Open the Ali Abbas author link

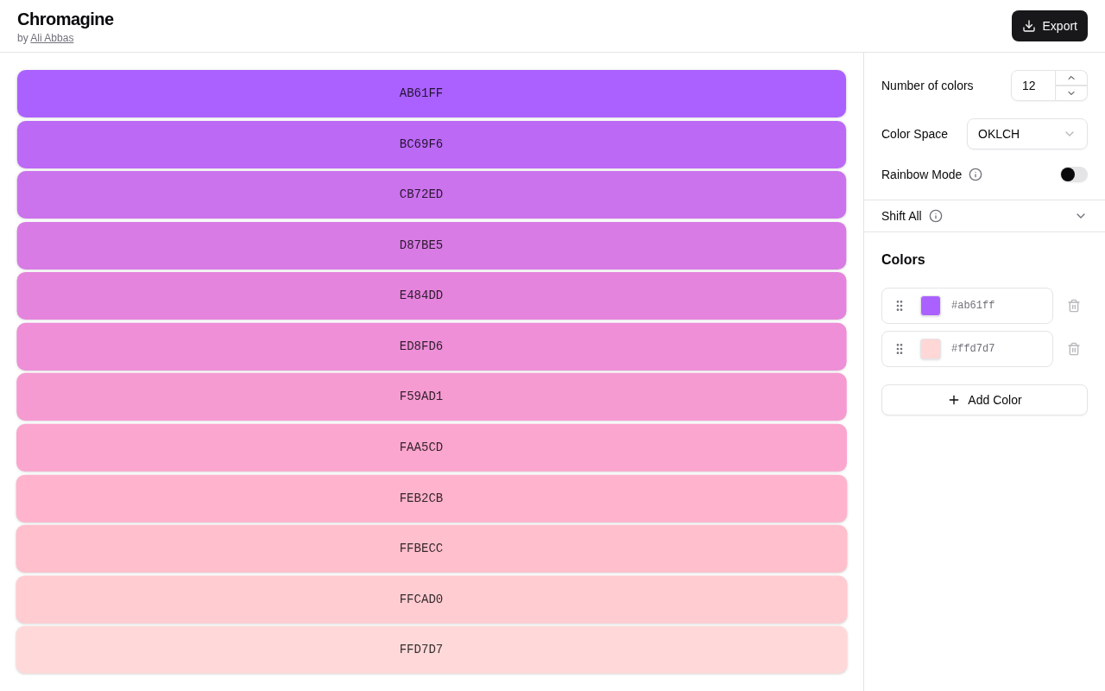tap(52, 38)
